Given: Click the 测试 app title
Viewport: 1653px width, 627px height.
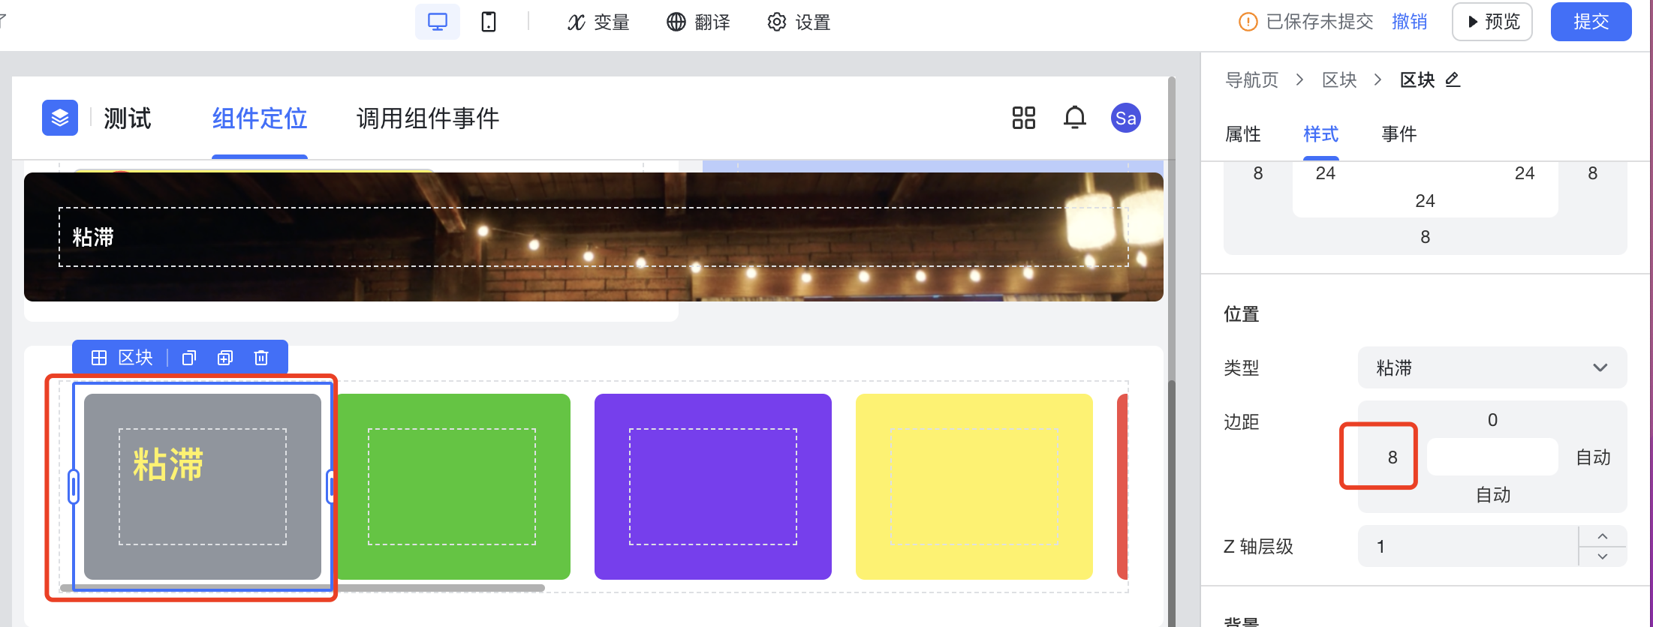Looking at the screenshot, I should pyautogui.click(x=128, y=118).
